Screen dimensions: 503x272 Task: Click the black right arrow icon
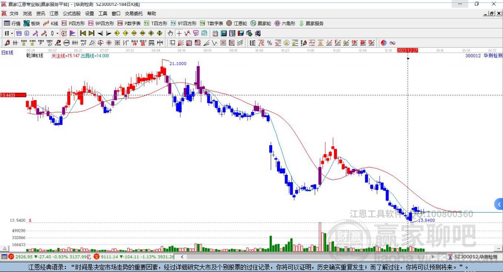[x=109, y=33]
